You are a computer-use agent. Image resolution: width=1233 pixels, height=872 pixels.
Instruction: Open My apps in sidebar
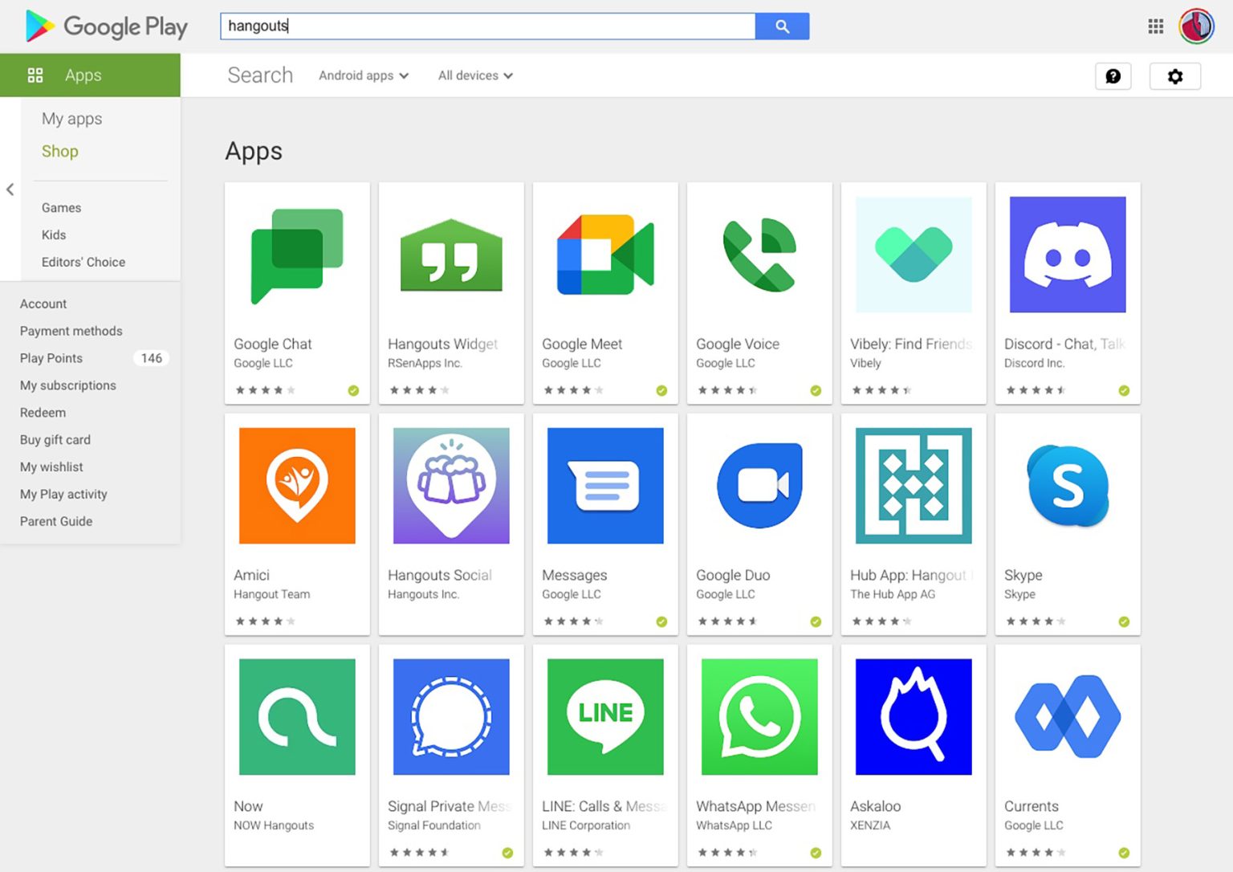pos(72,119)
